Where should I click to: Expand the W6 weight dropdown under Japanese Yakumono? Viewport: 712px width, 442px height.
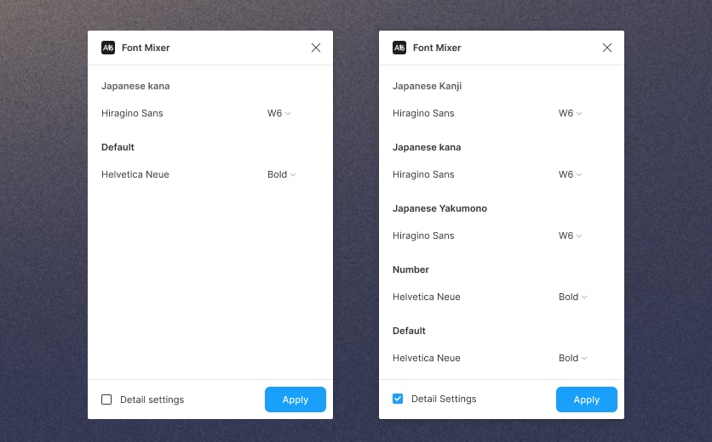point(571,235)
